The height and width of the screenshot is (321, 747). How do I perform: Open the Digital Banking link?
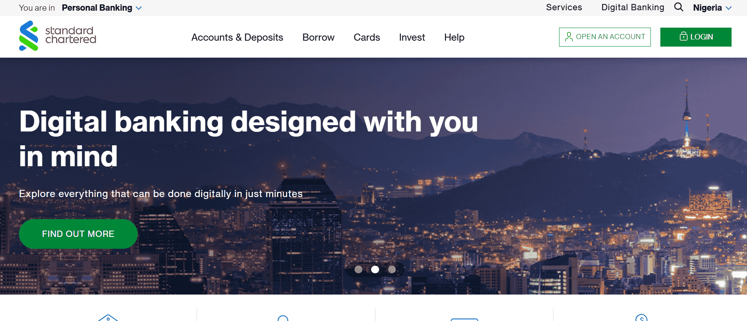(632, 8)
